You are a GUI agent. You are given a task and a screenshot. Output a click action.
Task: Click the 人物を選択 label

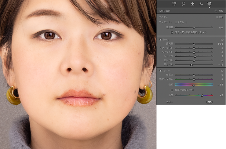tap(165, 11)
